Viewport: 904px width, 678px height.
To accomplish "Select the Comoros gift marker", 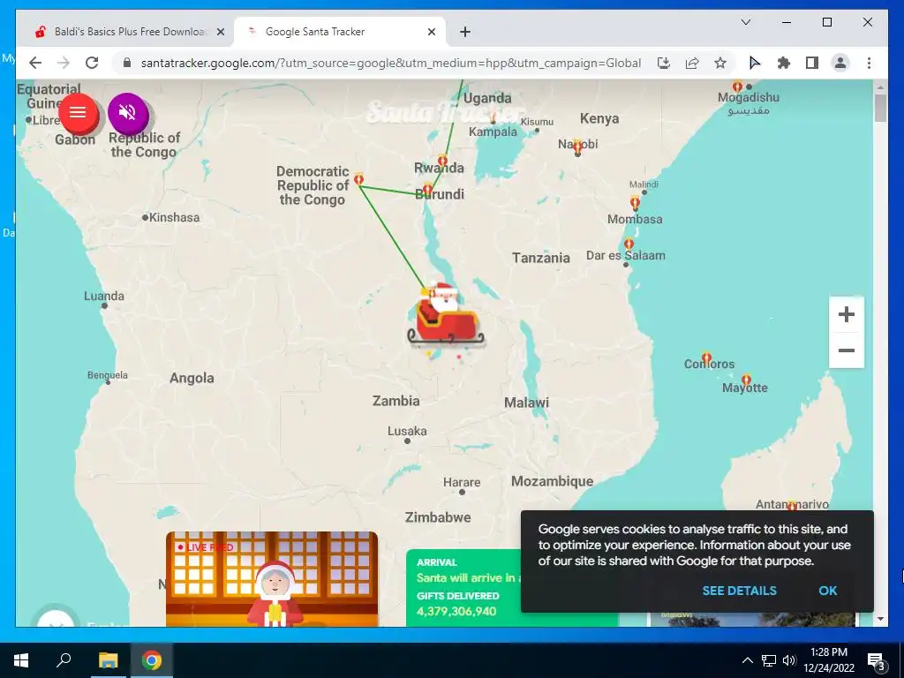I will pos(706,358).
